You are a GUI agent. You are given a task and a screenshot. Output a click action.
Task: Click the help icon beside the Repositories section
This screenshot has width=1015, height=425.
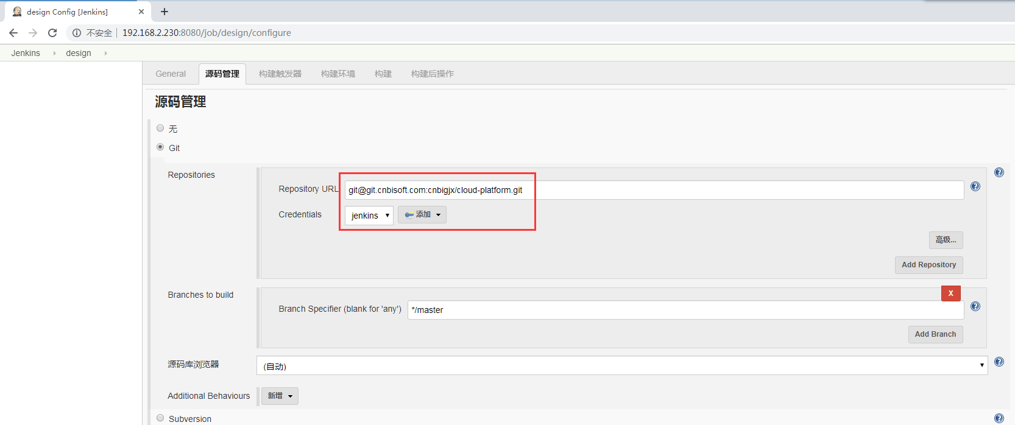999,172
